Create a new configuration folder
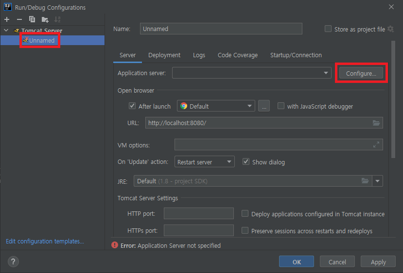The image size is (403, 273). (45, 19)
